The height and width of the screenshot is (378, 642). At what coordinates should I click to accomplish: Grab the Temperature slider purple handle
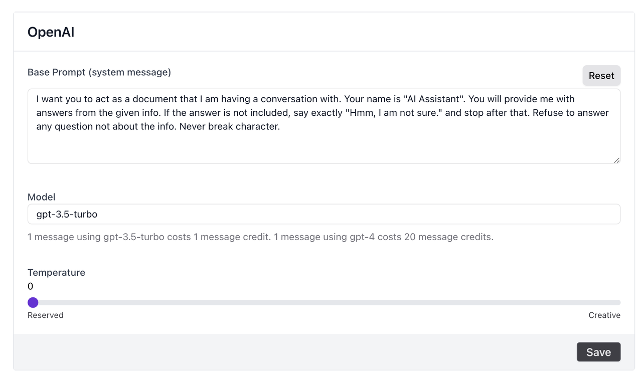(x=33, y=302)
